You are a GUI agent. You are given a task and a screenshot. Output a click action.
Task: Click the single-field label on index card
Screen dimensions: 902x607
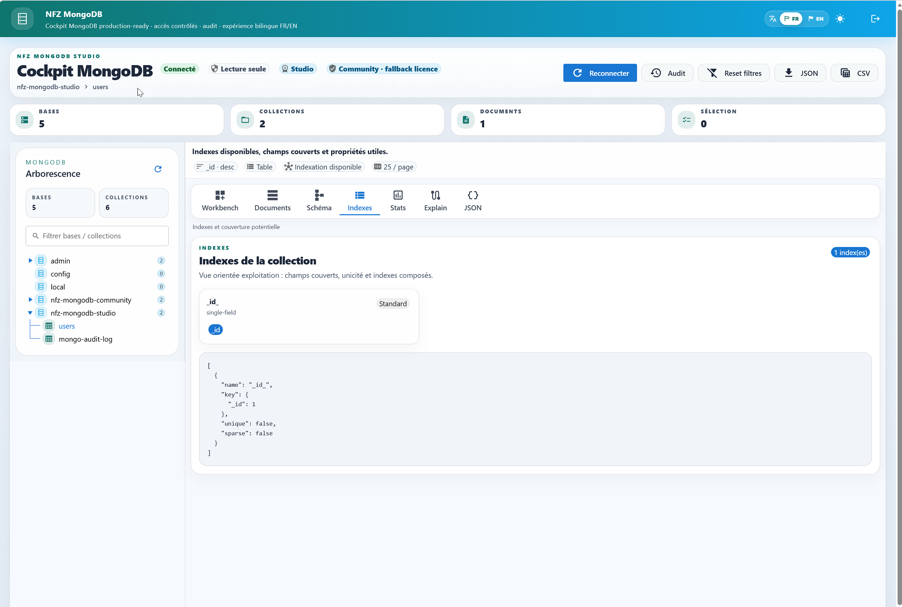[221, 312]
